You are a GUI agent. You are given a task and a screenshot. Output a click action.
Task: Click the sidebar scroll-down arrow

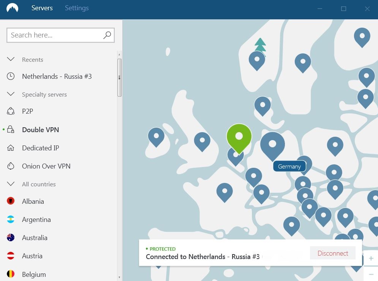(x=119, y=277)
